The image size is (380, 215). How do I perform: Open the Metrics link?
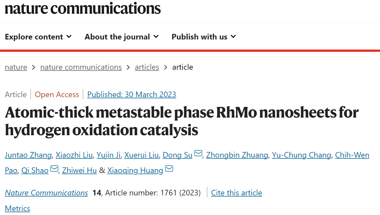pos(17,209)
